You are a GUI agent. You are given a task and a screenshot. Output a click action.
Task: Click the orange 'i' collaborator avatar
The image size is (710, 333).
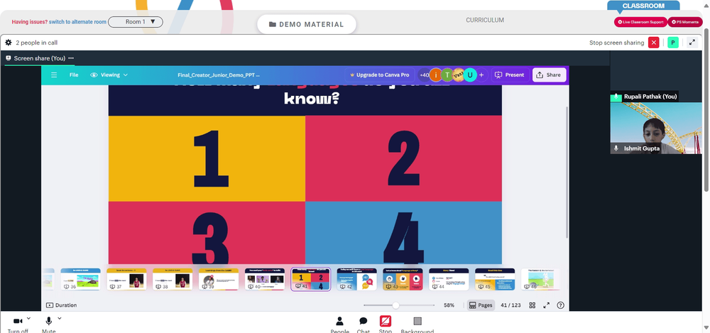(436, 75)
